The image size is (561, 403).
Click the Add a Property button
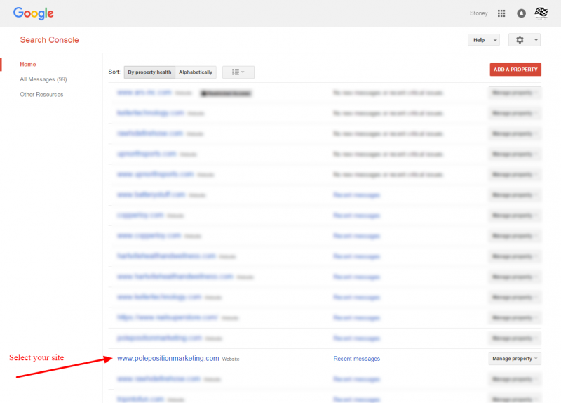coord(515,70)
